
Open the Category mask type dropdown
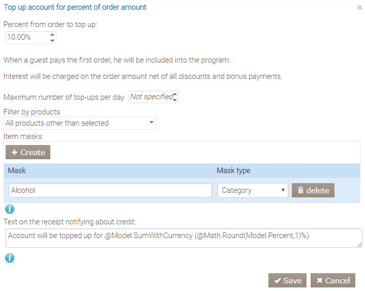pos(253,190)
